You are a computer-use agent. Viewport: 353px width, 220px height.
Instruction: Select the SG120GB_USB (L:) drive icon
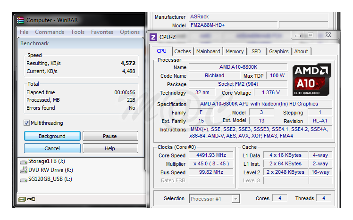coord(23,179)
